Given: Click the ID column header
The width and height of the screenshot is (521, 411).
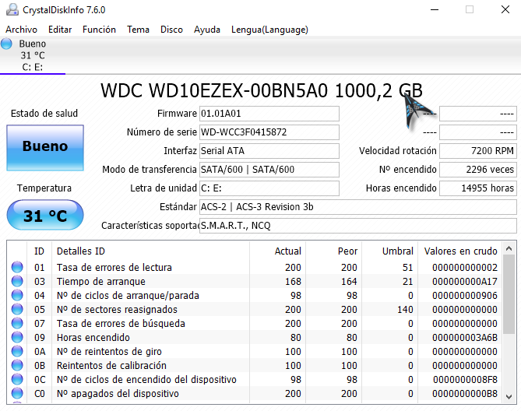Looking at the screenshot, I should 39,251.
